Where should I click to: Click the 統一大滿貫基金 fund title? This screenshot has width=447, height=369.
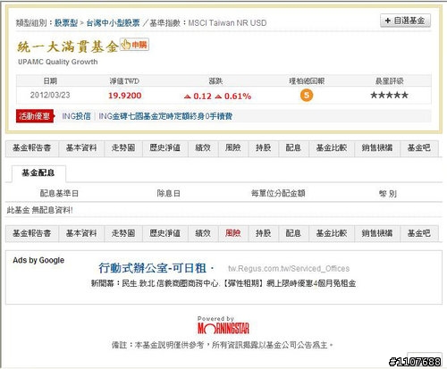pos(68,46)
